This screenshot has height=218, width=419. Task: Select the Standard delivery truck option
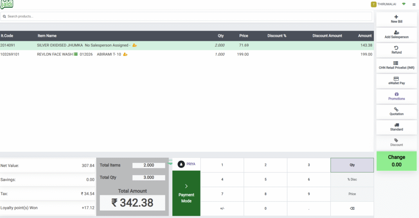pos(396,125)
